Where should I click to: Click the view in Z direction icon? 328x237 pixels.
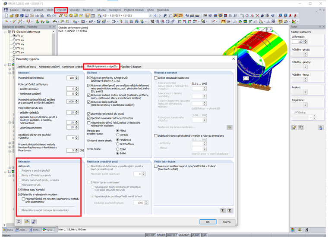point(190,22)
